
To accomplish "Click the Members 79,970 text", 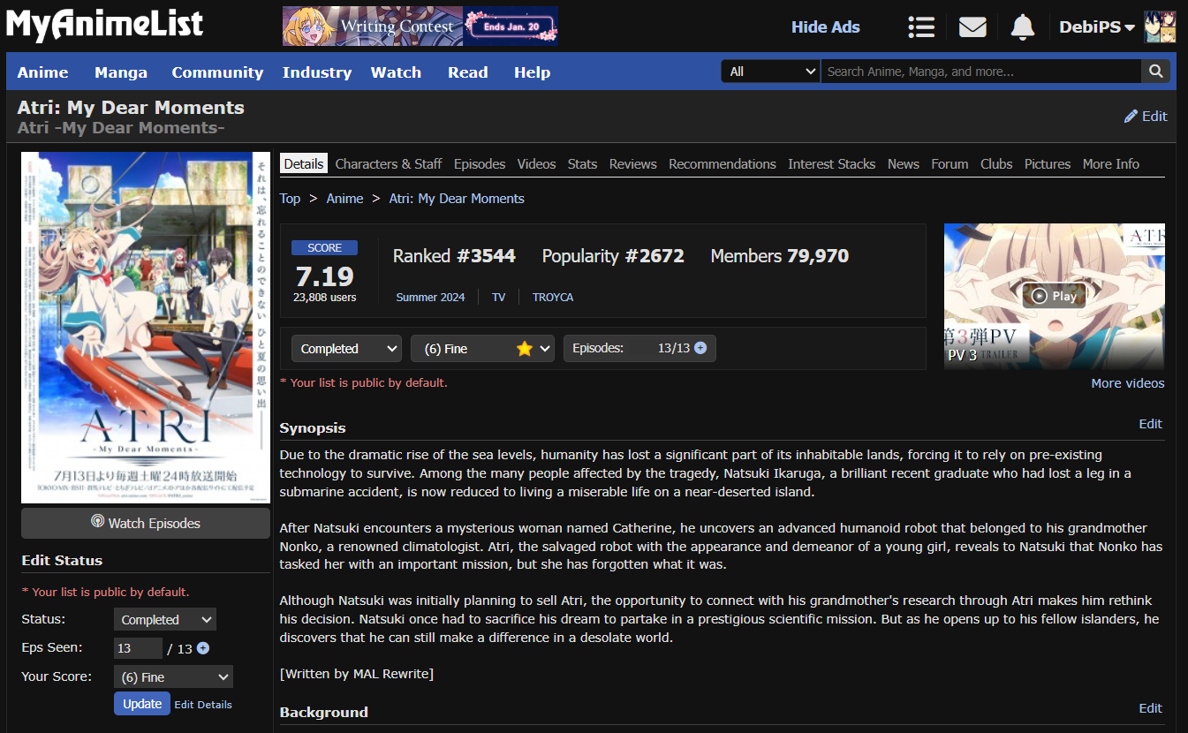I will [x=780, y=256].
